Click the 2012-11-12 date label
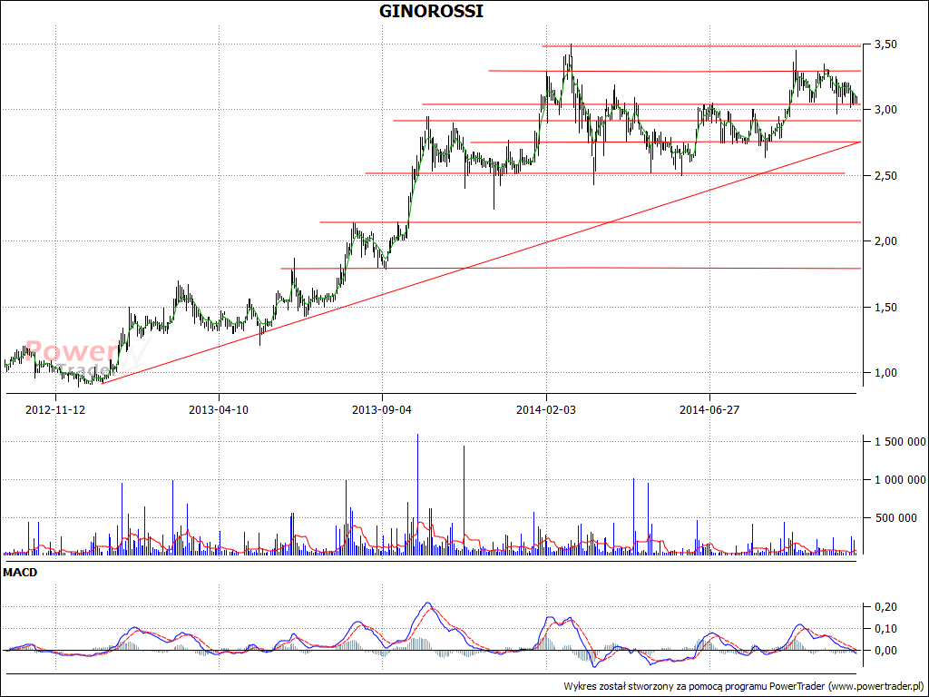 [55, 409]
